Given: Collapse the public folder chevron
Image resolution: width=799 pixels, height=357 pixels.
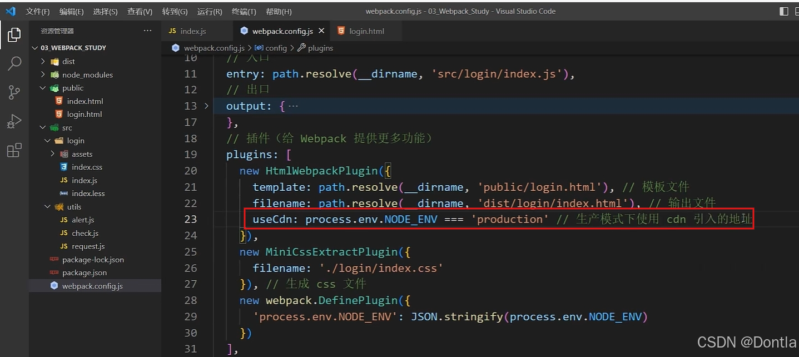Looking at the screenshot, I should pyautogui.click(x=43, y=88).
